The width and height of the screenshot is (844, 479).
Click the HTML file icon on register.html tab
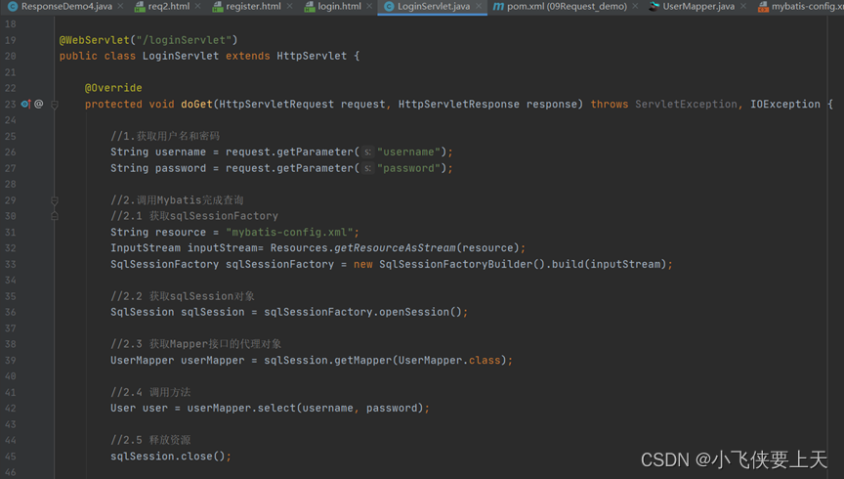point(218,7)
